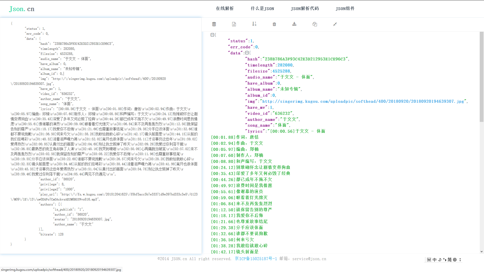The image size is (484, 272).
Task: Click the "album_name" 未知专辑 value in output
Action: tap(289, 89)
